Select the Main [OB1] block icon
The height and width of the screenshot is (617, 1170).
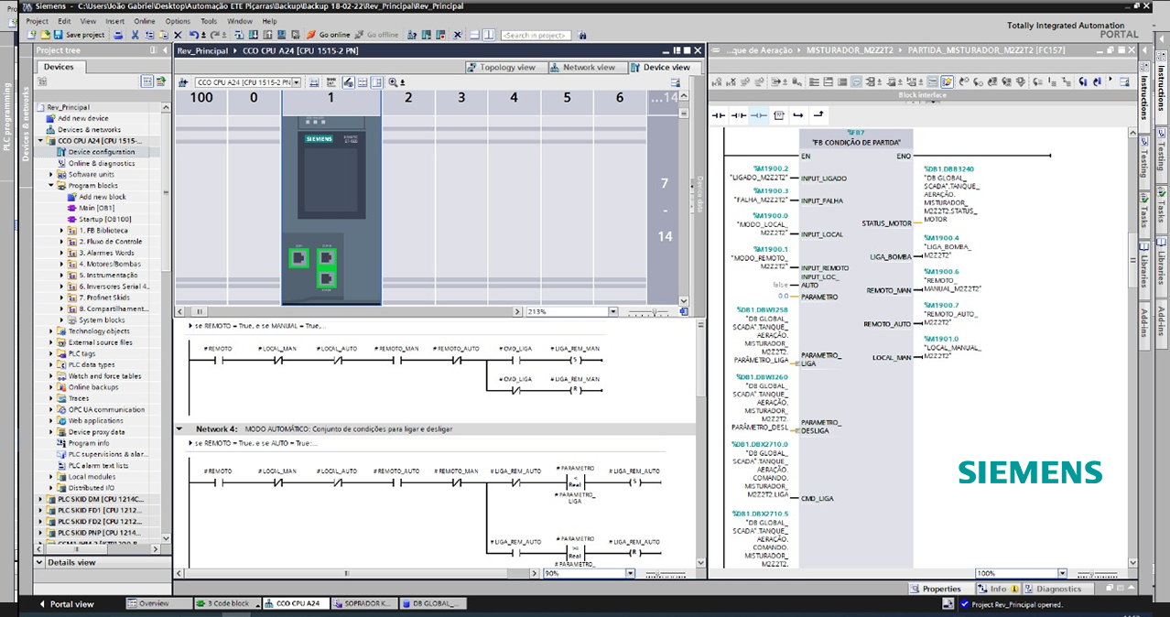click(72, 208)
